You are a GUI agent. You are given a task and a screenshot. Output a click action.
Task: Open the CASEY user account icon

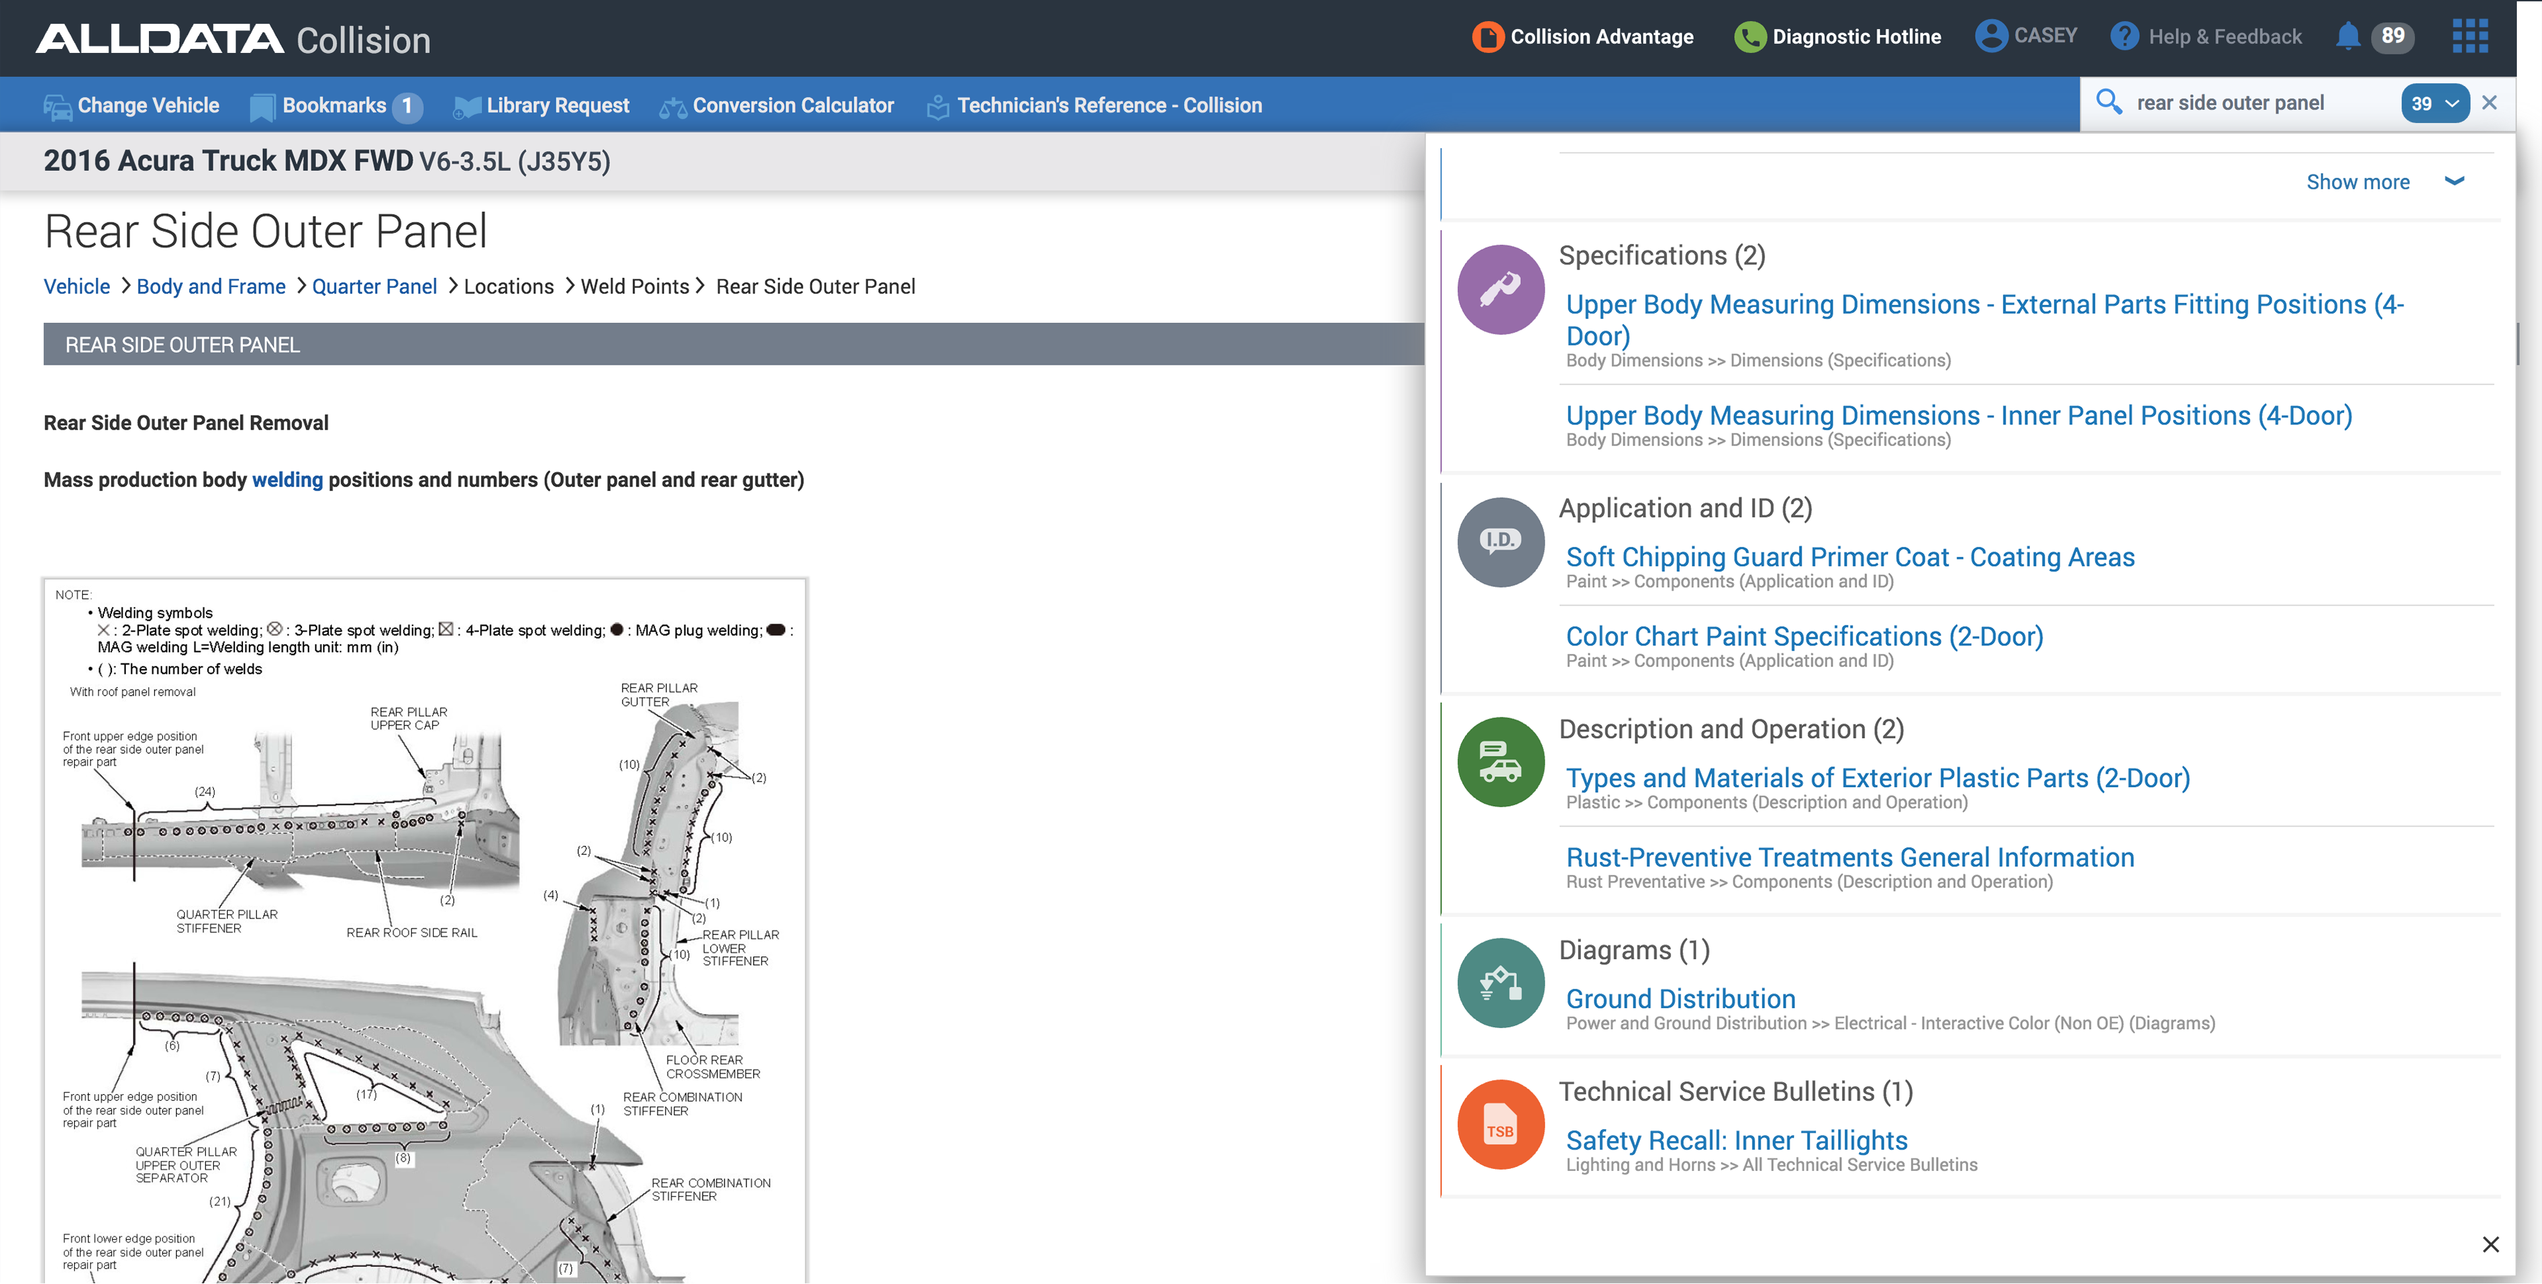click(x=1990, y=36)
